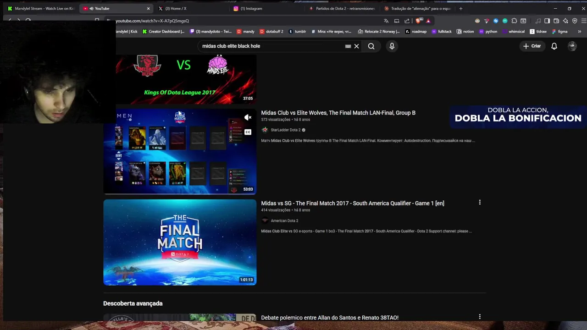
Task: Click the Descoberta avançada heading
Action: coord(133,303)
